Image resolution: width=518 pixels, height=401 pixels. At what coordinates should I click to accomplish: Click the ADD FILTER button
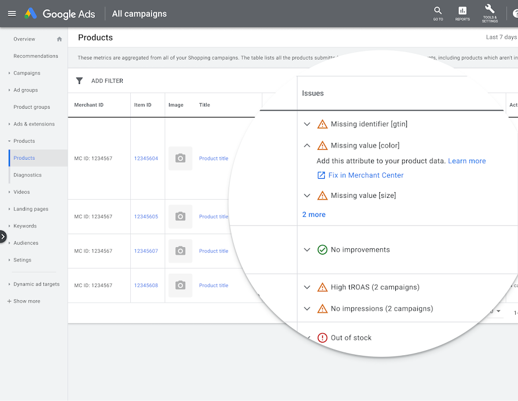(107, 81)
